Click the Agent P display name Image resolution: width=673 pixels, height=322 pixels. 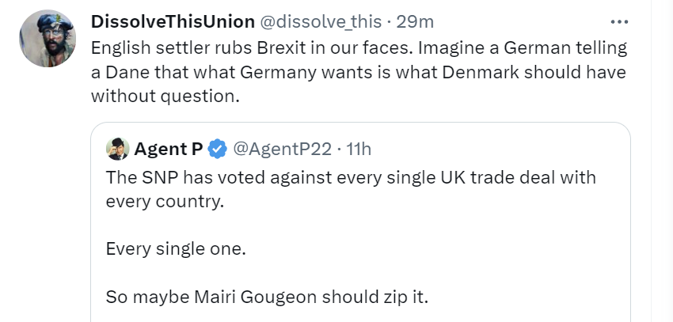tap(168, 148)
